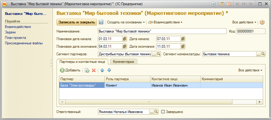Click magnifier icon for Ответственный field
Image resolution: width=271 pixels, height=120 pixels.
(156, 112)
